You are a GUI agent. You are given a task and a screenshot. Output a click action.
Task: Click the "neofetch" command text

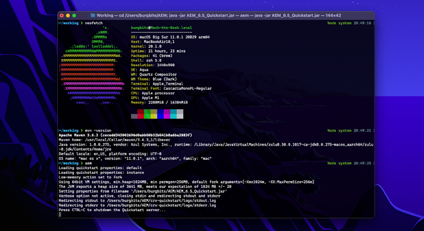[94, 23]
